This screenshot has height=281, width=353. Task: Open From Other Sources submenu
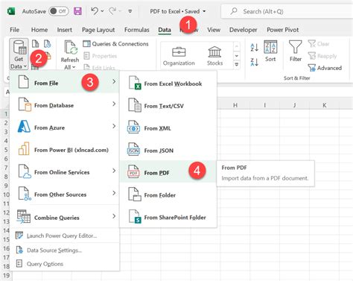click(x=64, y=195)
